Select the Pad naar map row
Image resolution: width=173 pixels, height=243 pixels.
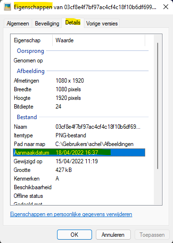(x=79, y=144)
